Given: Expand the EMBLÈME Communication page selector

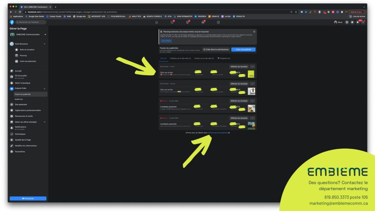Looking at the screenshot, I should 28,34.
